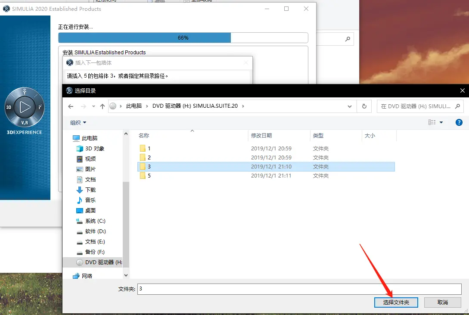Open 视频 folder in sidebar
This screenshot has height=315, width=469.
pos(86,159)
